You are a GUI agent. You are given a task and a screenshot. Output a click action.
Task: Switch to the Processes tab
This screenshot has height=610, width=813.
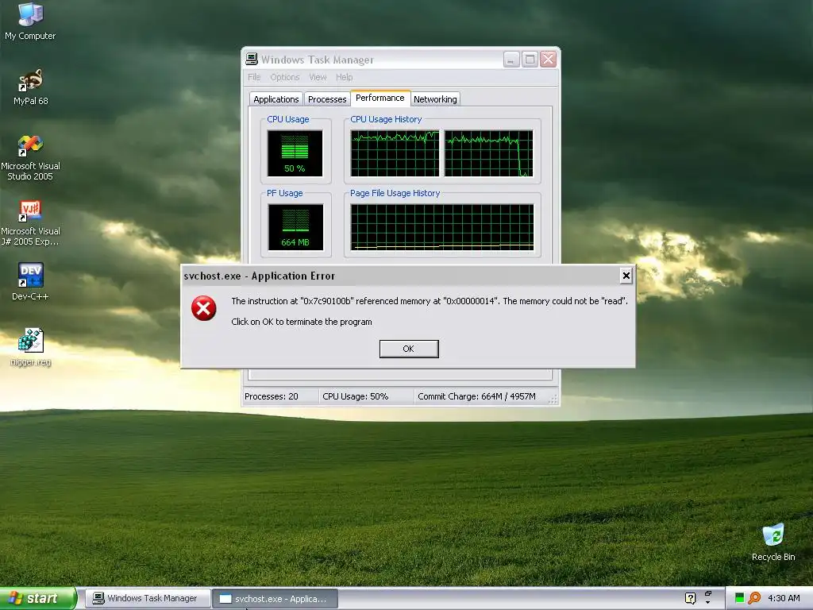326,99
